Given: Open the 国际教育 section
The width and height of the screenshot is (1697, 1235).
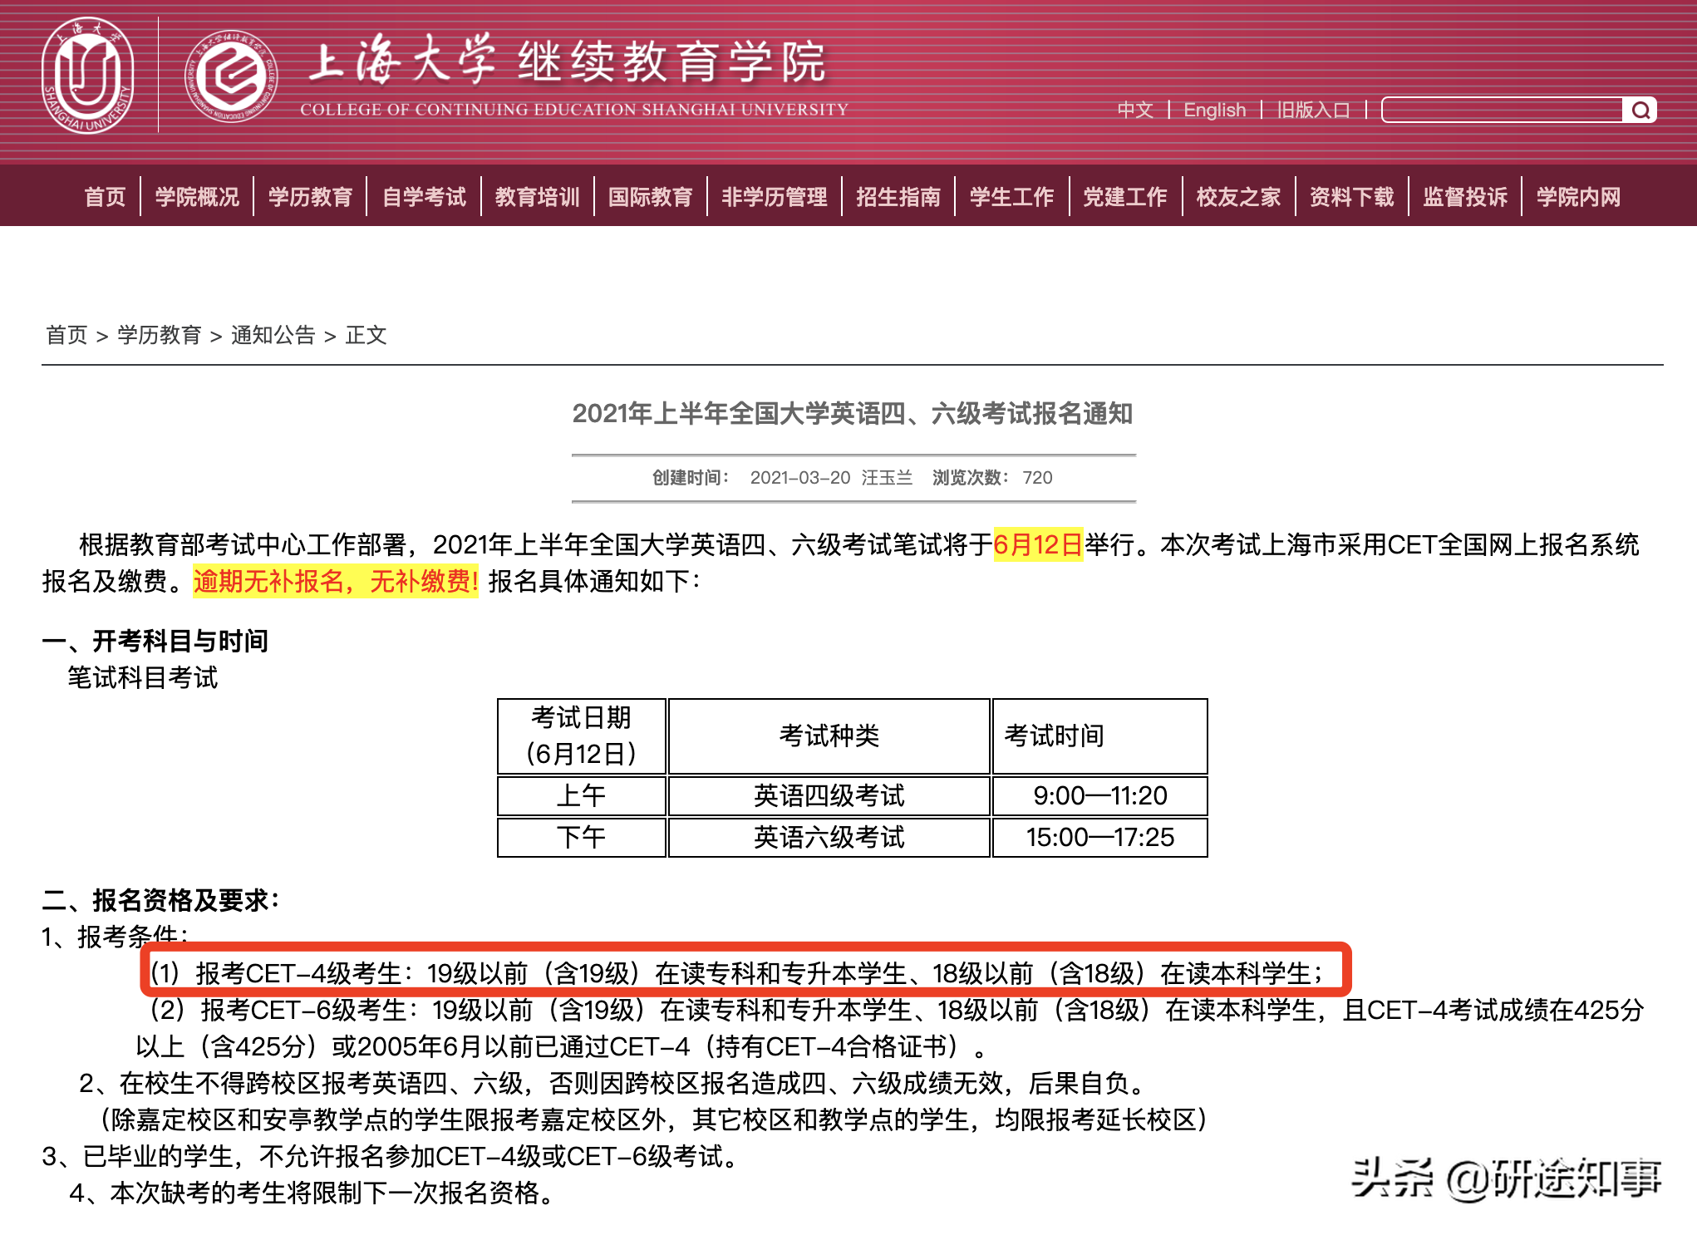Looking at the screenshot, I should [652, 197].
